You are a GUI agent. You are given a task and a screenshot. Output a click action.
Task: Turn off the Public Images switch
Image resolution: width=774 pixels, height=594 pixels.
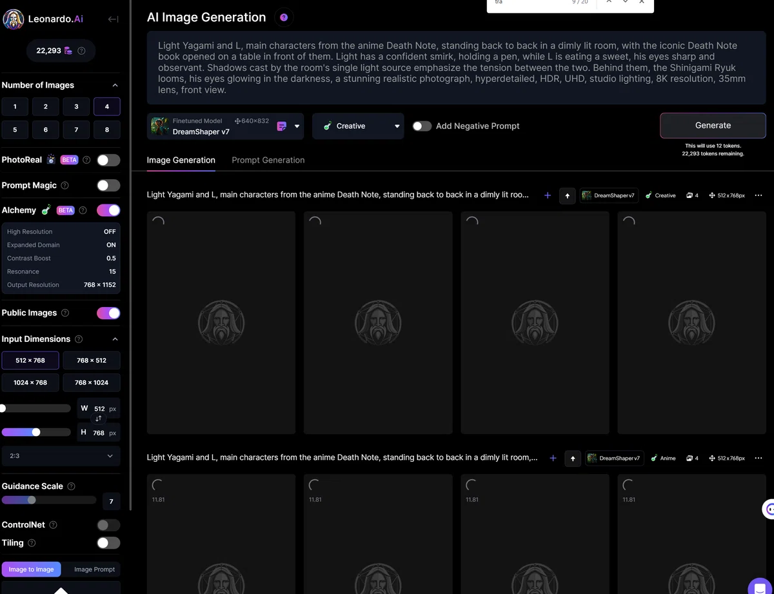point(108,313)
